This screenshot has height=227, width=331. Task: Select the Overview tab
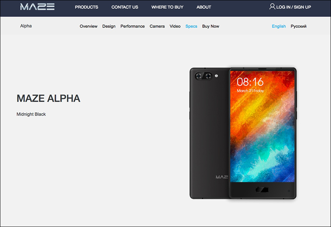[x=88, y=26]
